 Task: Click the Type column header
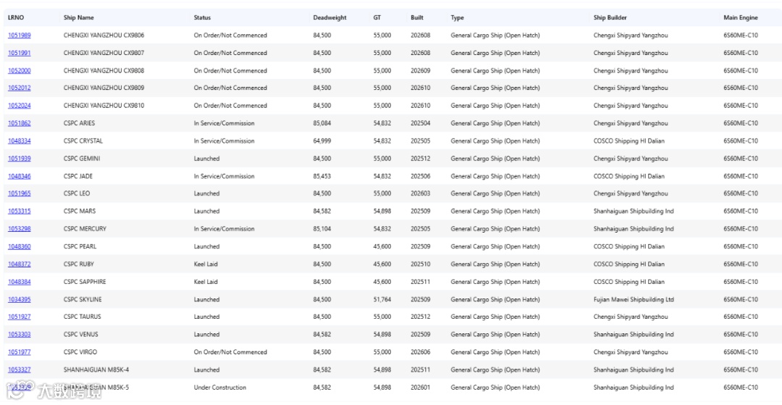tap(458, 17)
